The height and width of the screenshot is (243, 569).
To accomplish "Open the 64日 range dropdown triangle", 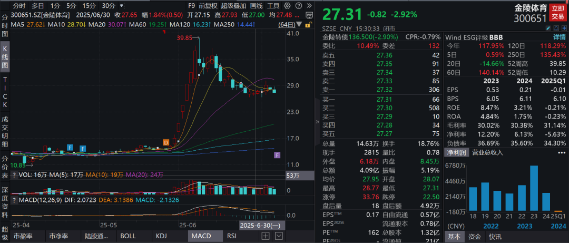I will (299, 25).
